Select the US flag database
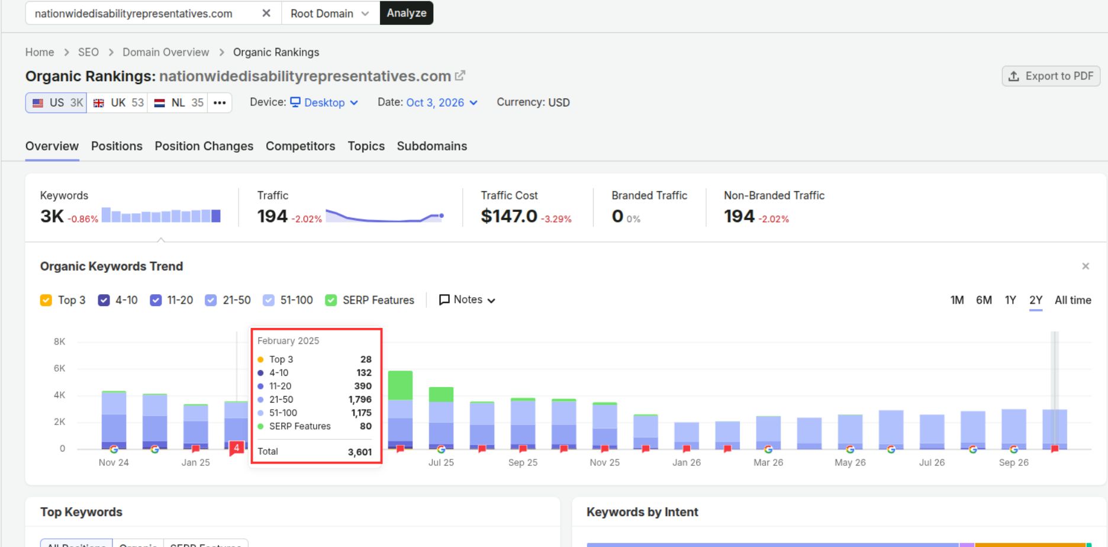Screen dimensions: 1108x547 pos(56,102)
